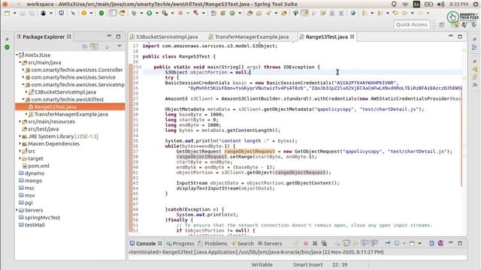Toggle Mark Occurrences in toolbar
This screenshot has height=270, width=481.
[x=305, y=13]
